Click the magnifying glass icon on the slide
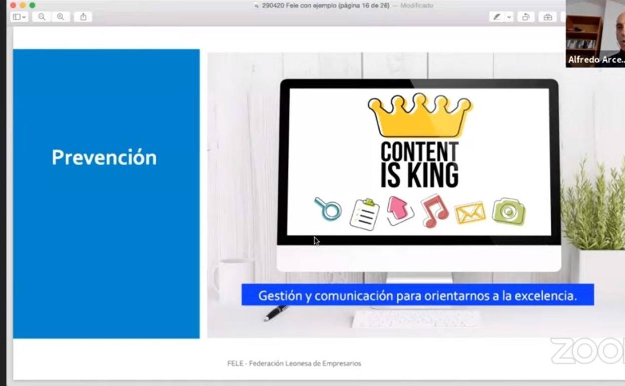 click(x=328, y=211)
